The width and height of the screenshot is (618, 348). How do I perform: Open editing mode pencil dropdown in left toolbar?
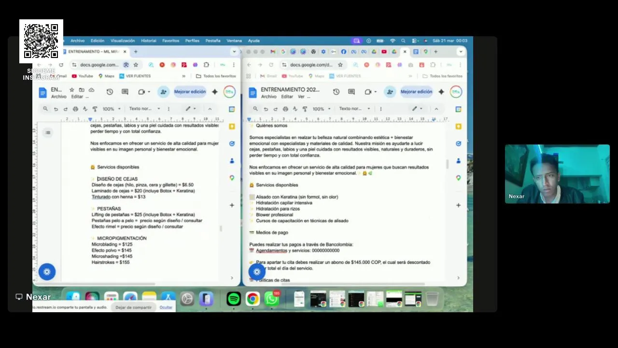[191, 109]
